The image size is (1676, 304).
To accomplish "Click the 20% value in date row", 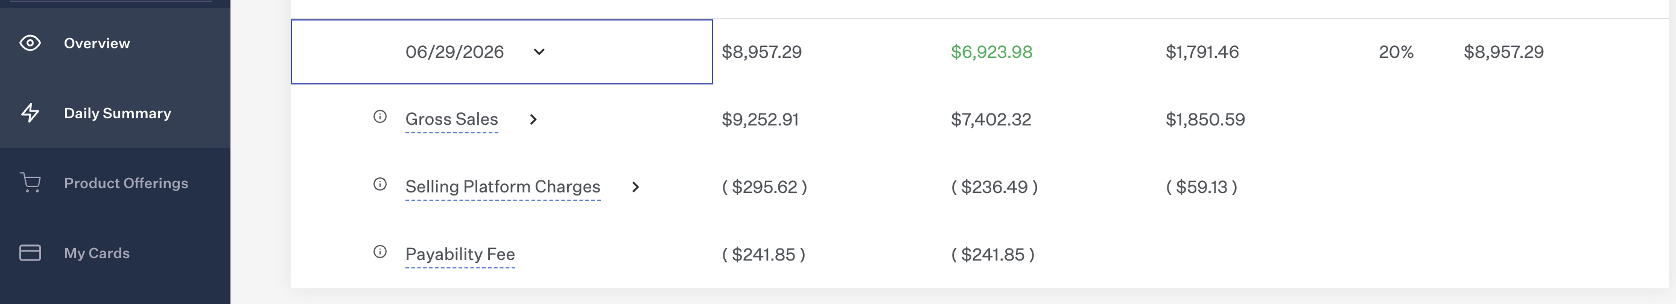I will [x=1396, y=52].
